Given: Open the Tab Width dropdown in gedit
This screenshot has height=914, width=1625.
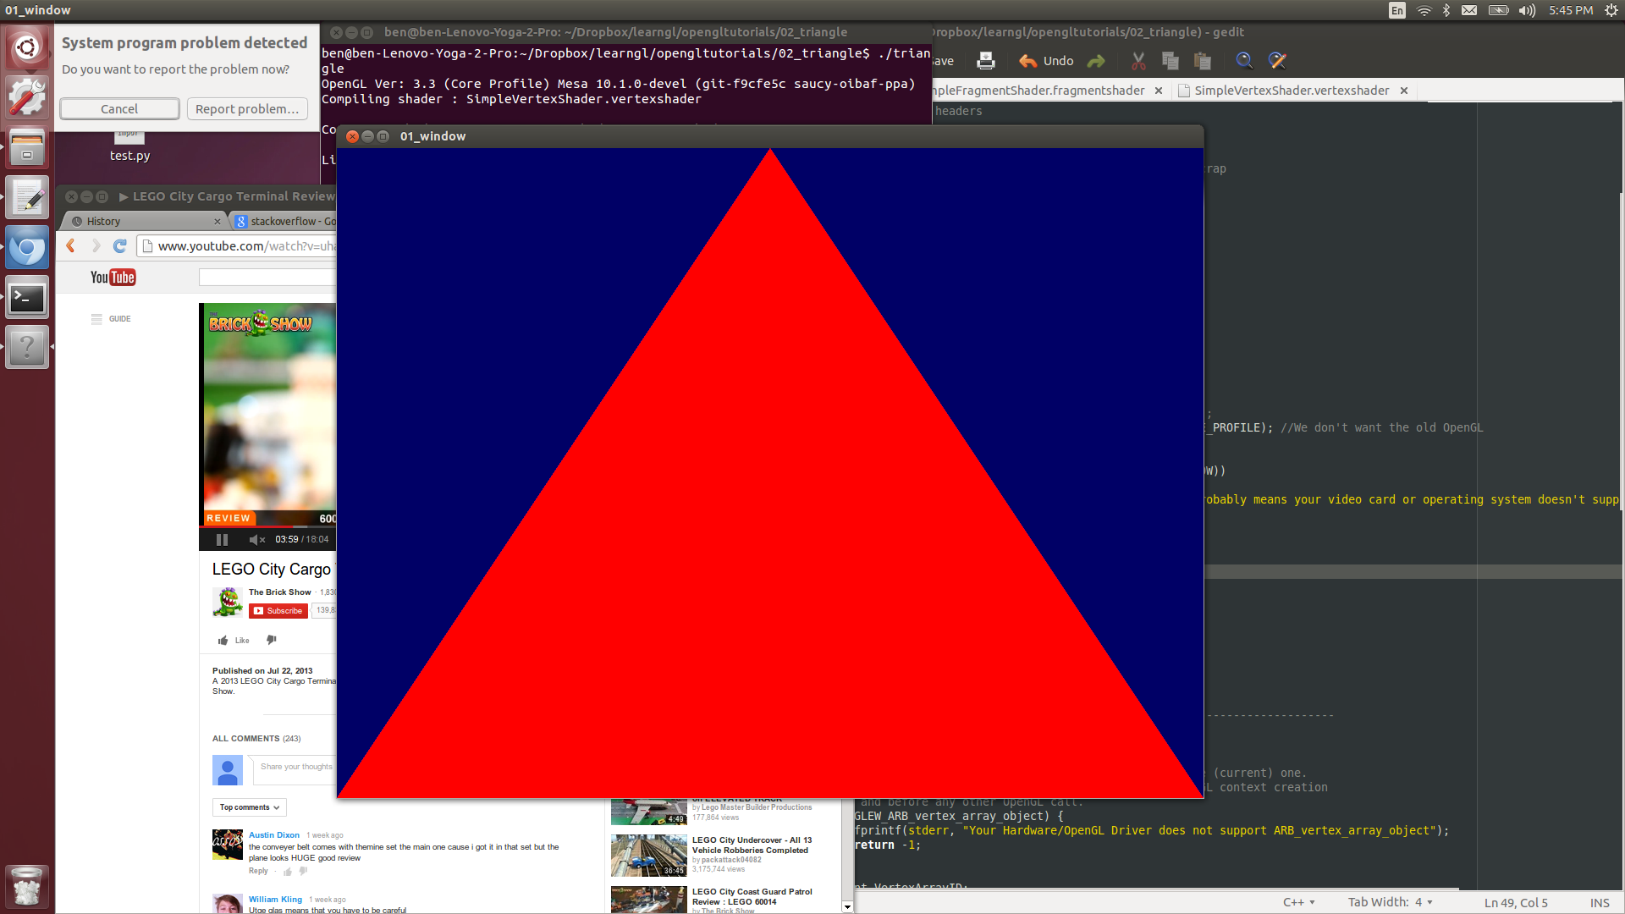Looking at the screenshot, I should 1391,902.
